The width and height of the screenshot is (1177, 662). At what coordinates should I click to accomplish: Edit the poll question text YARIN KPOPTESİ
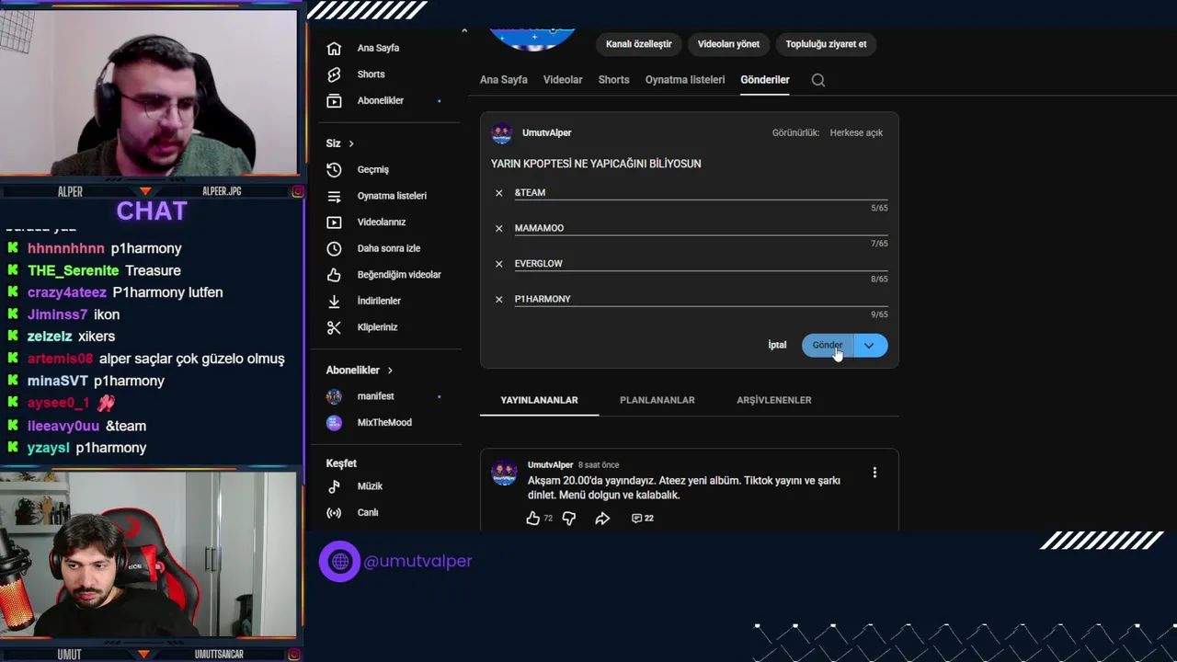click(x=596, y=164)
